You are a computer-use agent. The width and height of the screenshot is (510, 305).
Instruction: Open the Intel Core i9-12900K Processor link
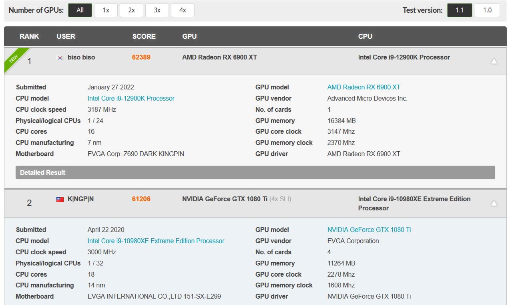(x=131, y=98)
